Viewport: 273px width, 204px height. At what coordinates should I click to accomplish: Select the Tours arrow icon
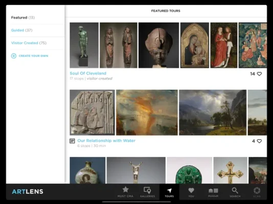pyautogui.click(x=169, y=190)
